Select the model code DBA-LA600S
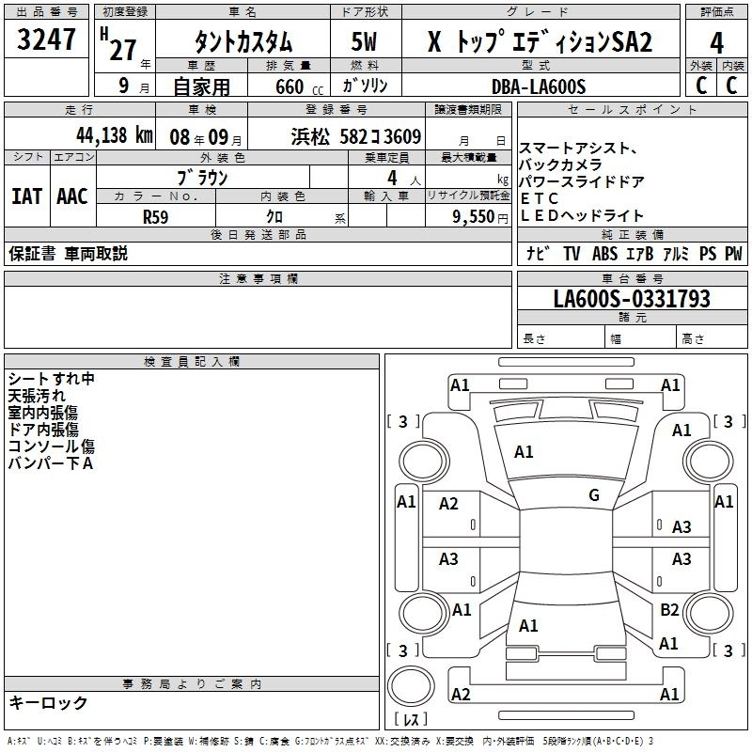The width and height of the screenshot is (752, 752). 539,86
